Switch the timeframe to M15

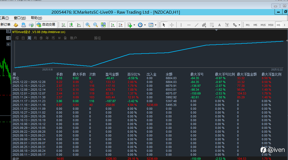(x=263, y=25)
